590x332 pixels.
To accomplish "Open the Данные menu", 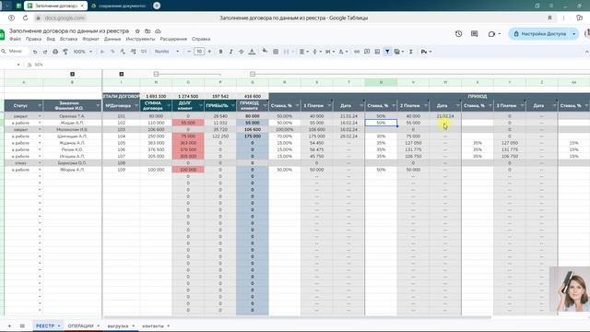I will point(112,39).
